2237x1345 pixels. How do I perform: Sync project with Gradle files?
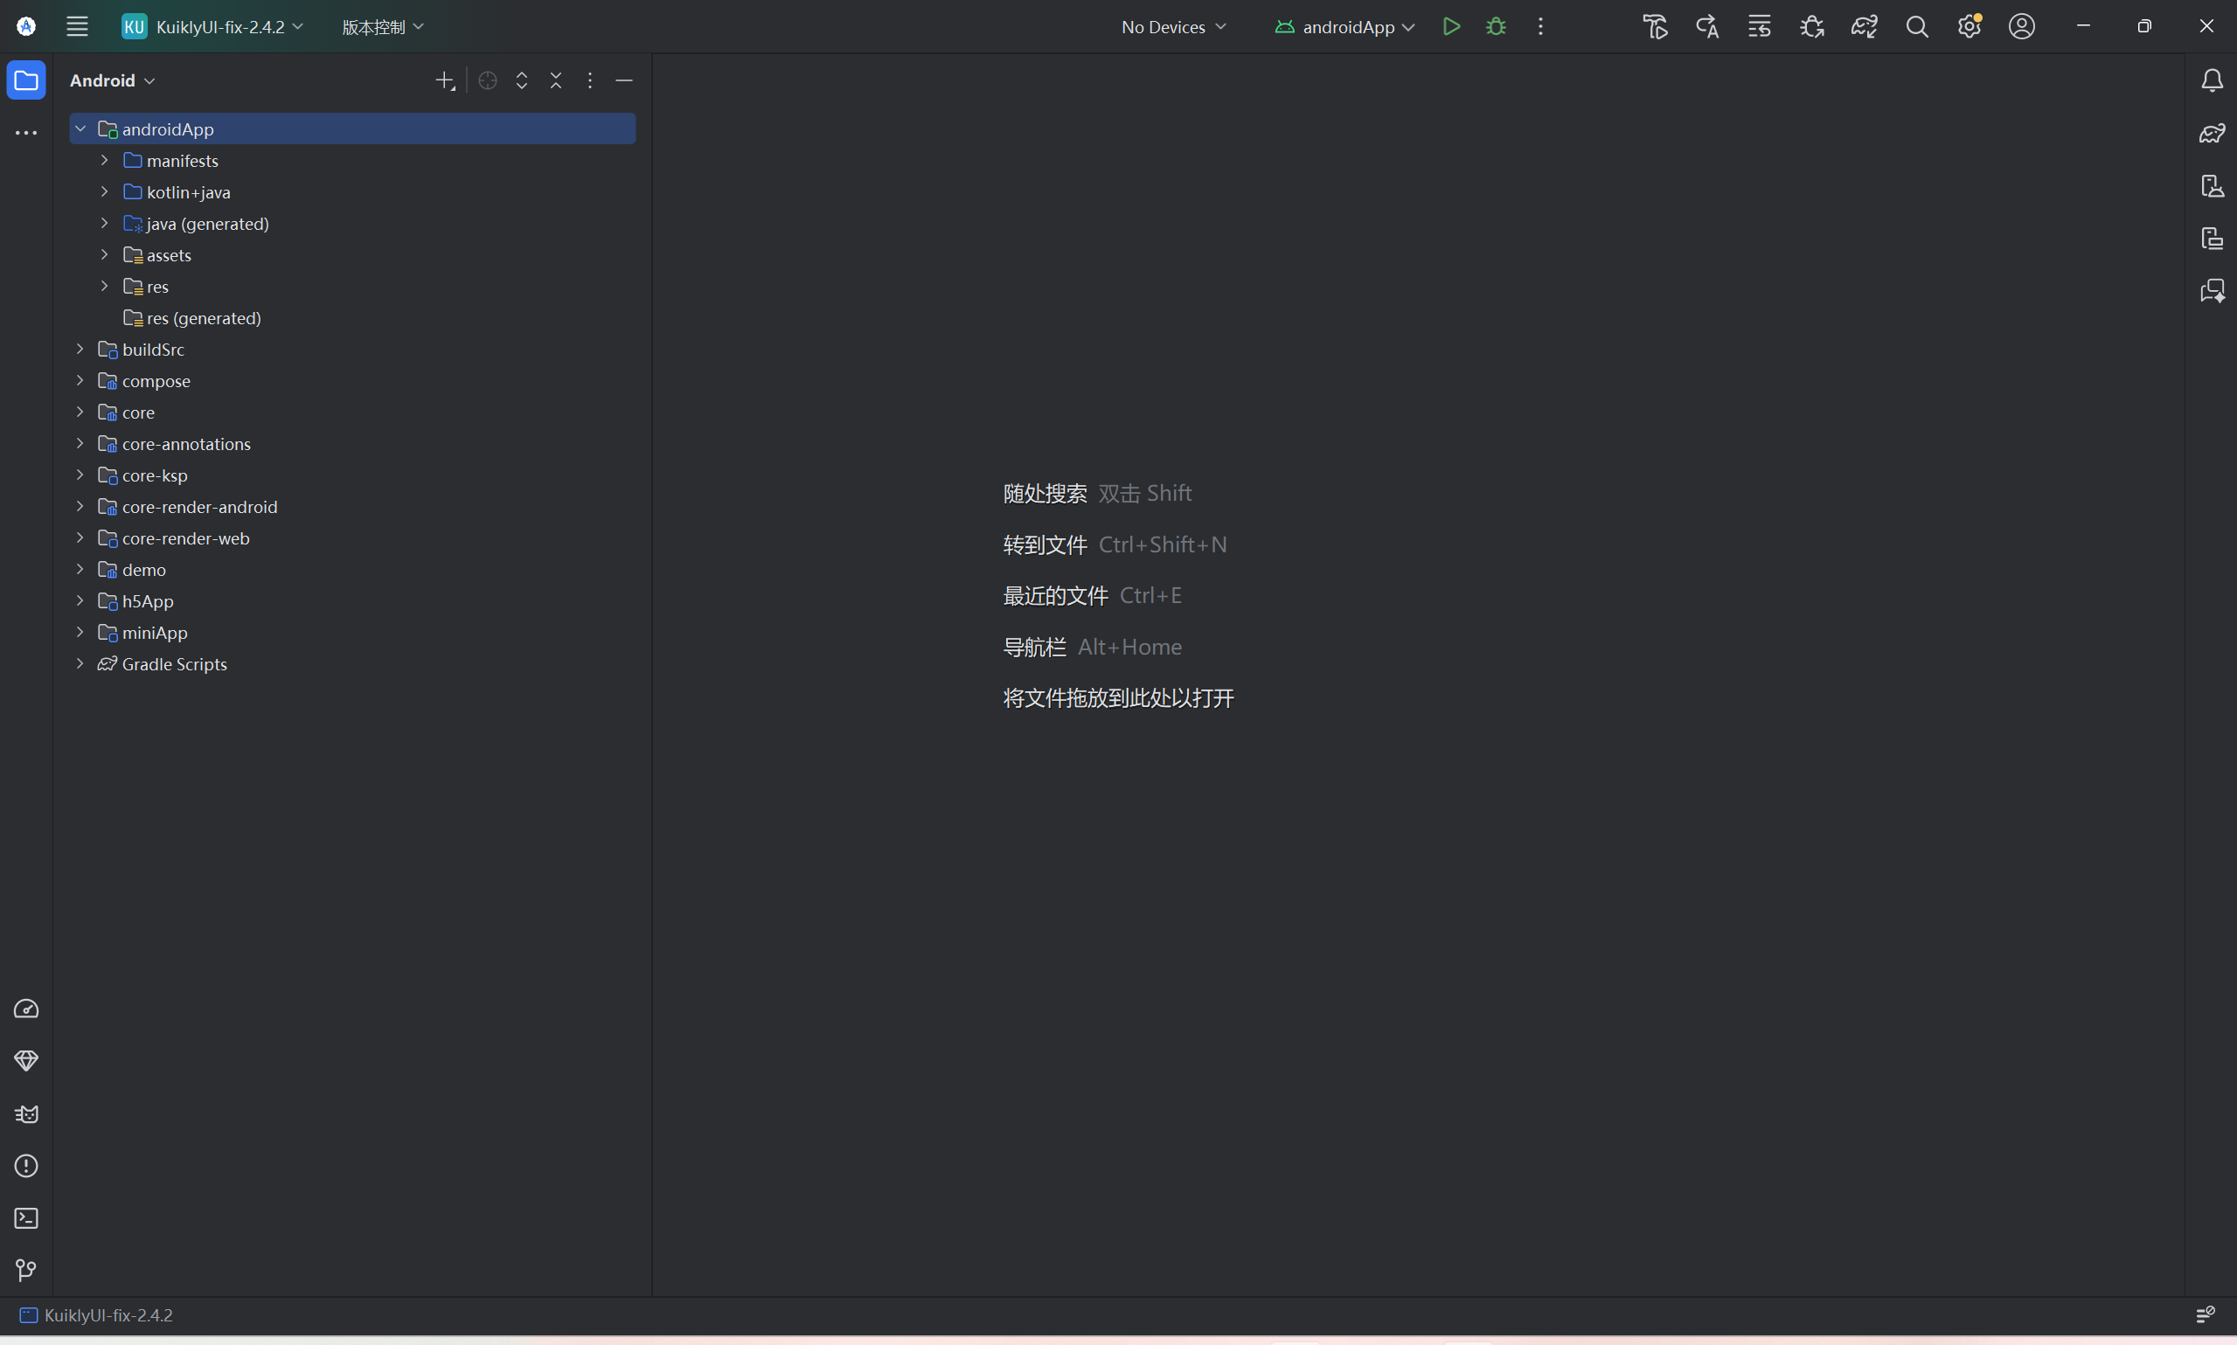(x=1864, y=26)
